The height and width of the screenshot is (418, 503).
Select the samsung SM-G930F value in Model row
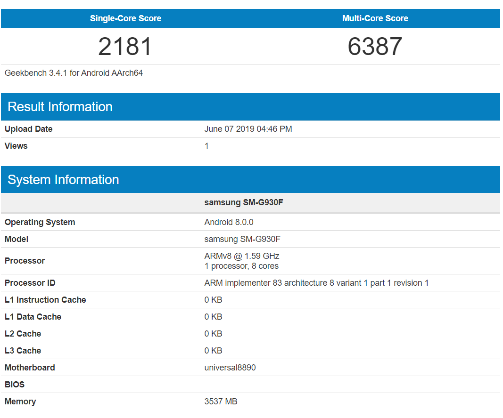point(242,239)
